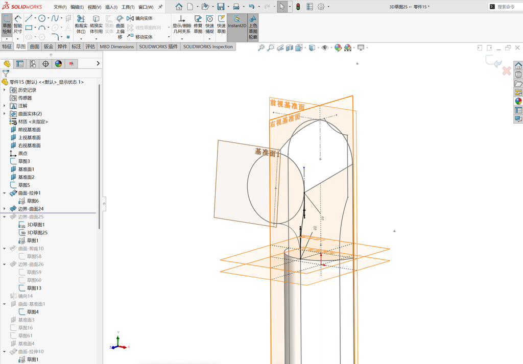Switch to the 特征 ribbon tab
Image resolution: width=523 pixels, height=364 pixels.
coord(7,46)
